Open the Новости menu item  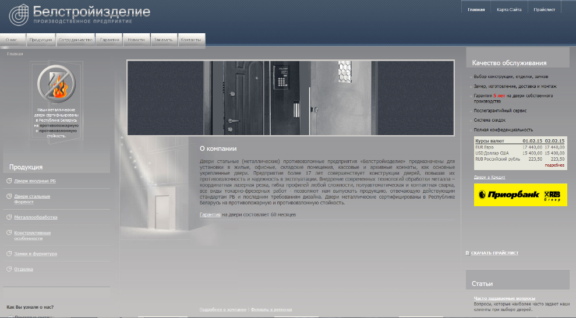tap(136, 40)
